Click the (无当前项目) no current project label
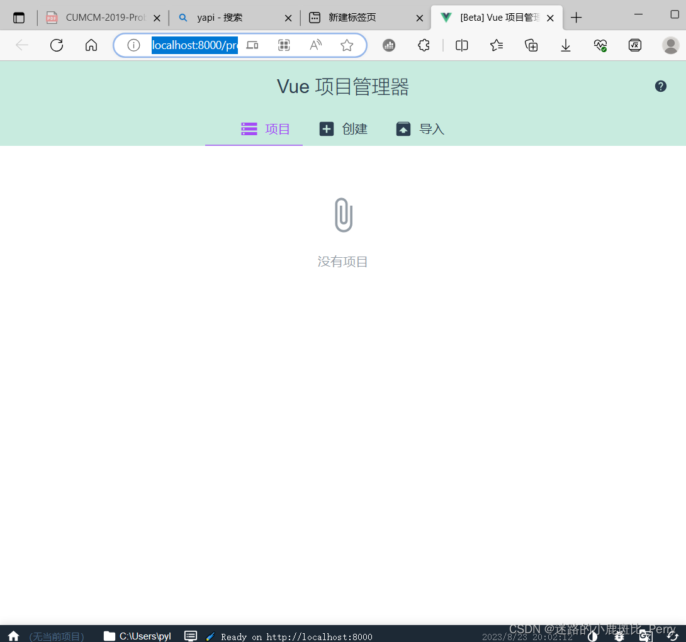The height and width of the screenshot is (642, 686). point(57,637)
